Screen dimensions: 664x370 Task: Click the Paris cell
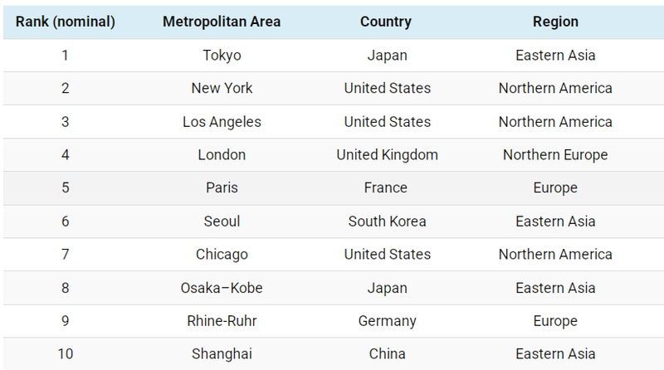(222, 188)
